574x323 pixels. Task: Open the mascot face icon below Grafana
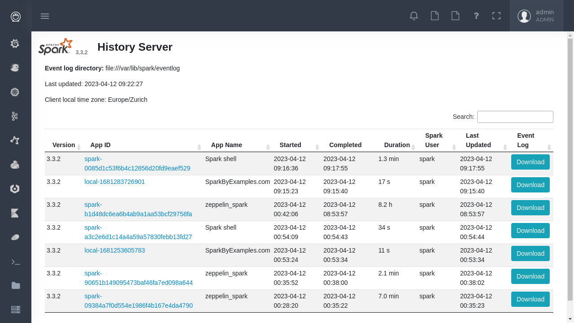coord(15,68)
